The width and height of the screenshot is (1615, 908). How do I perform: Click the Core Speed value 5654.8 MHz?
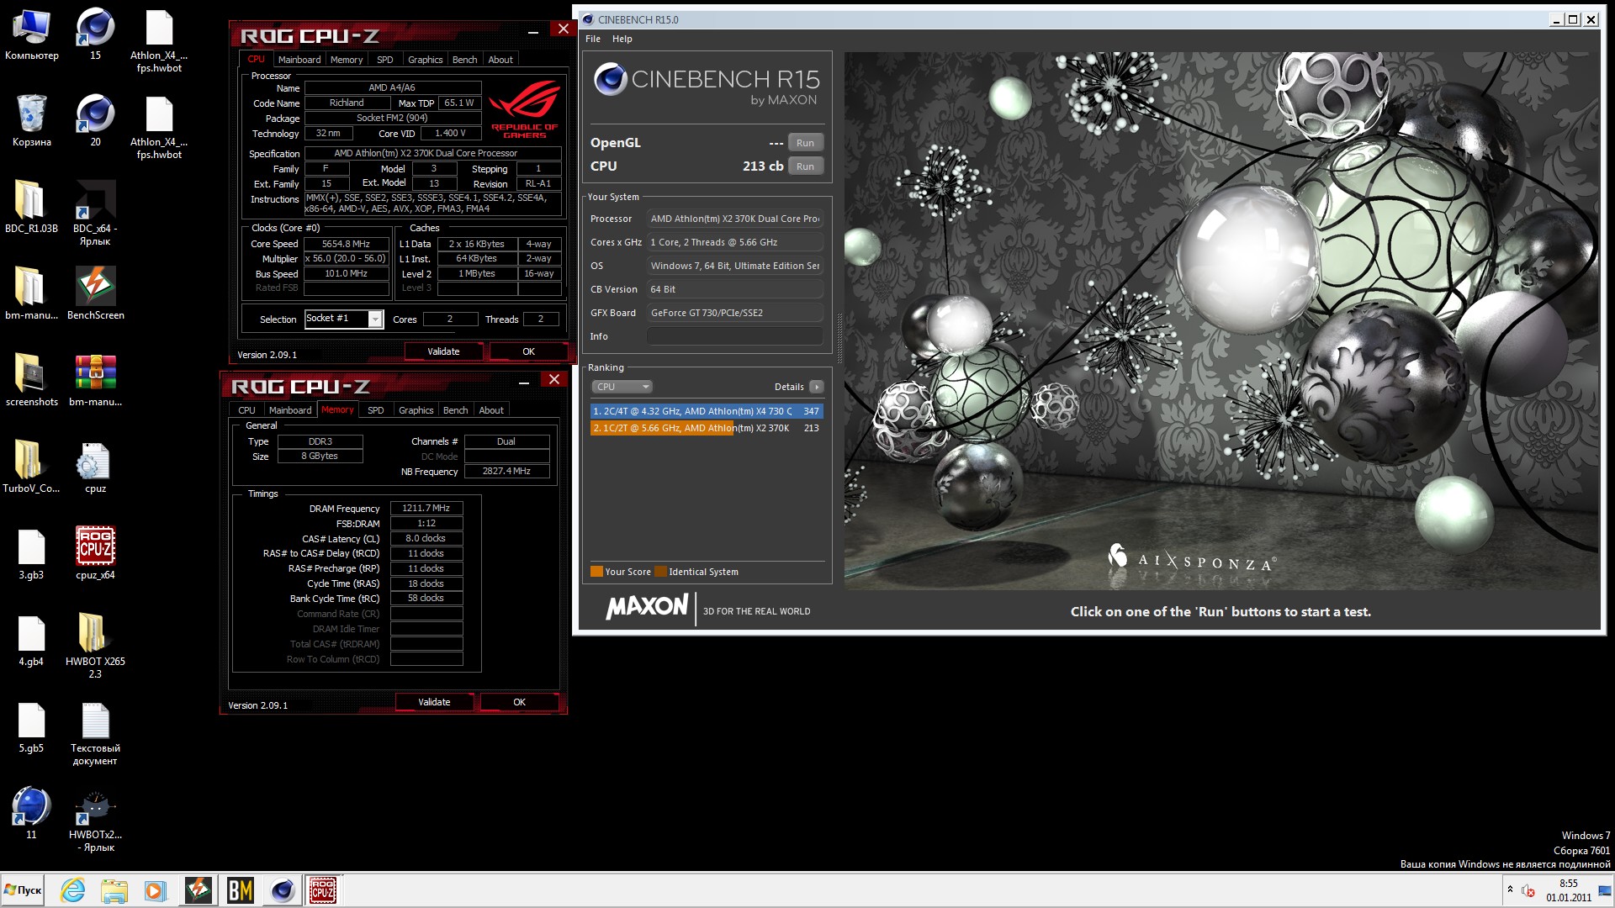tap(346, 244)
